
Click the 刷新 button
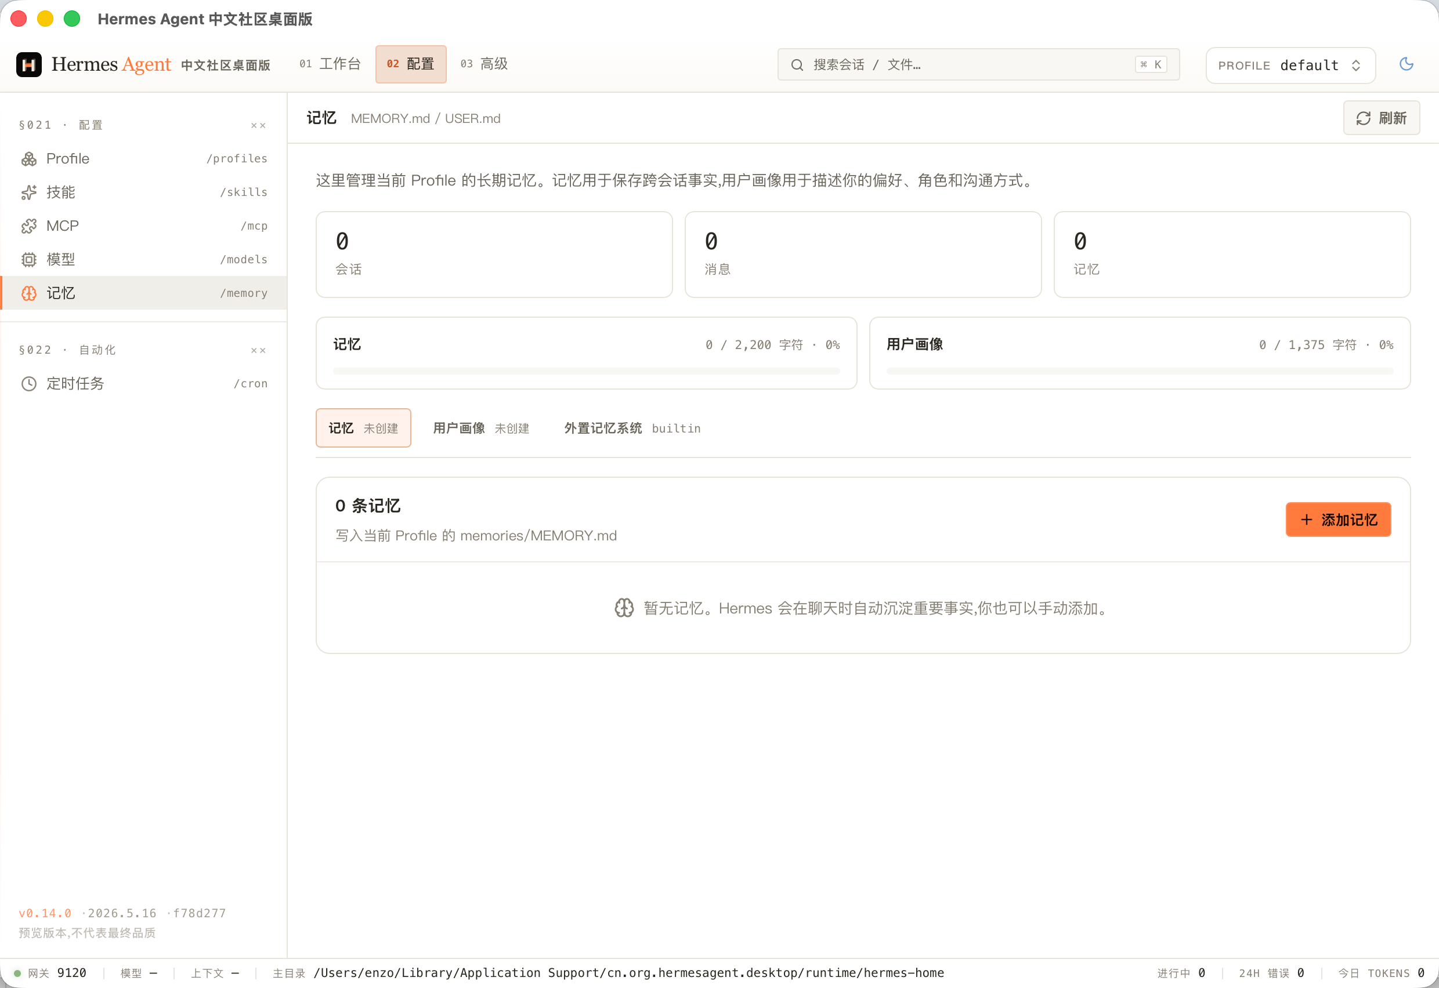coord(1382,118)
